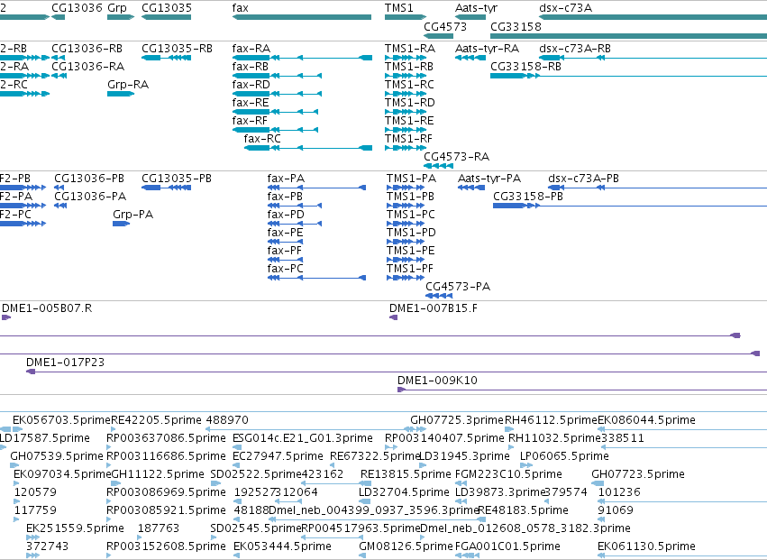Open the TMS1-RF transcript label
The height and width of the screenshot is (560, 767).
point(409,139)
